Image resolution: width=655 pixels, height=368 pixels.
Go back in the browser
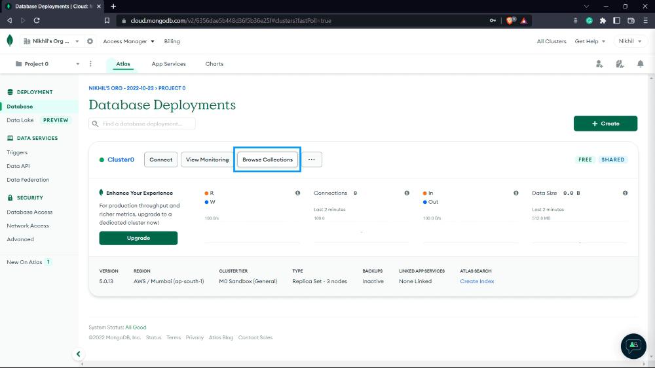point(10,20)
